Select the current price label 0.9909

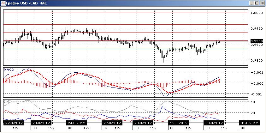(x=257, y=41)
